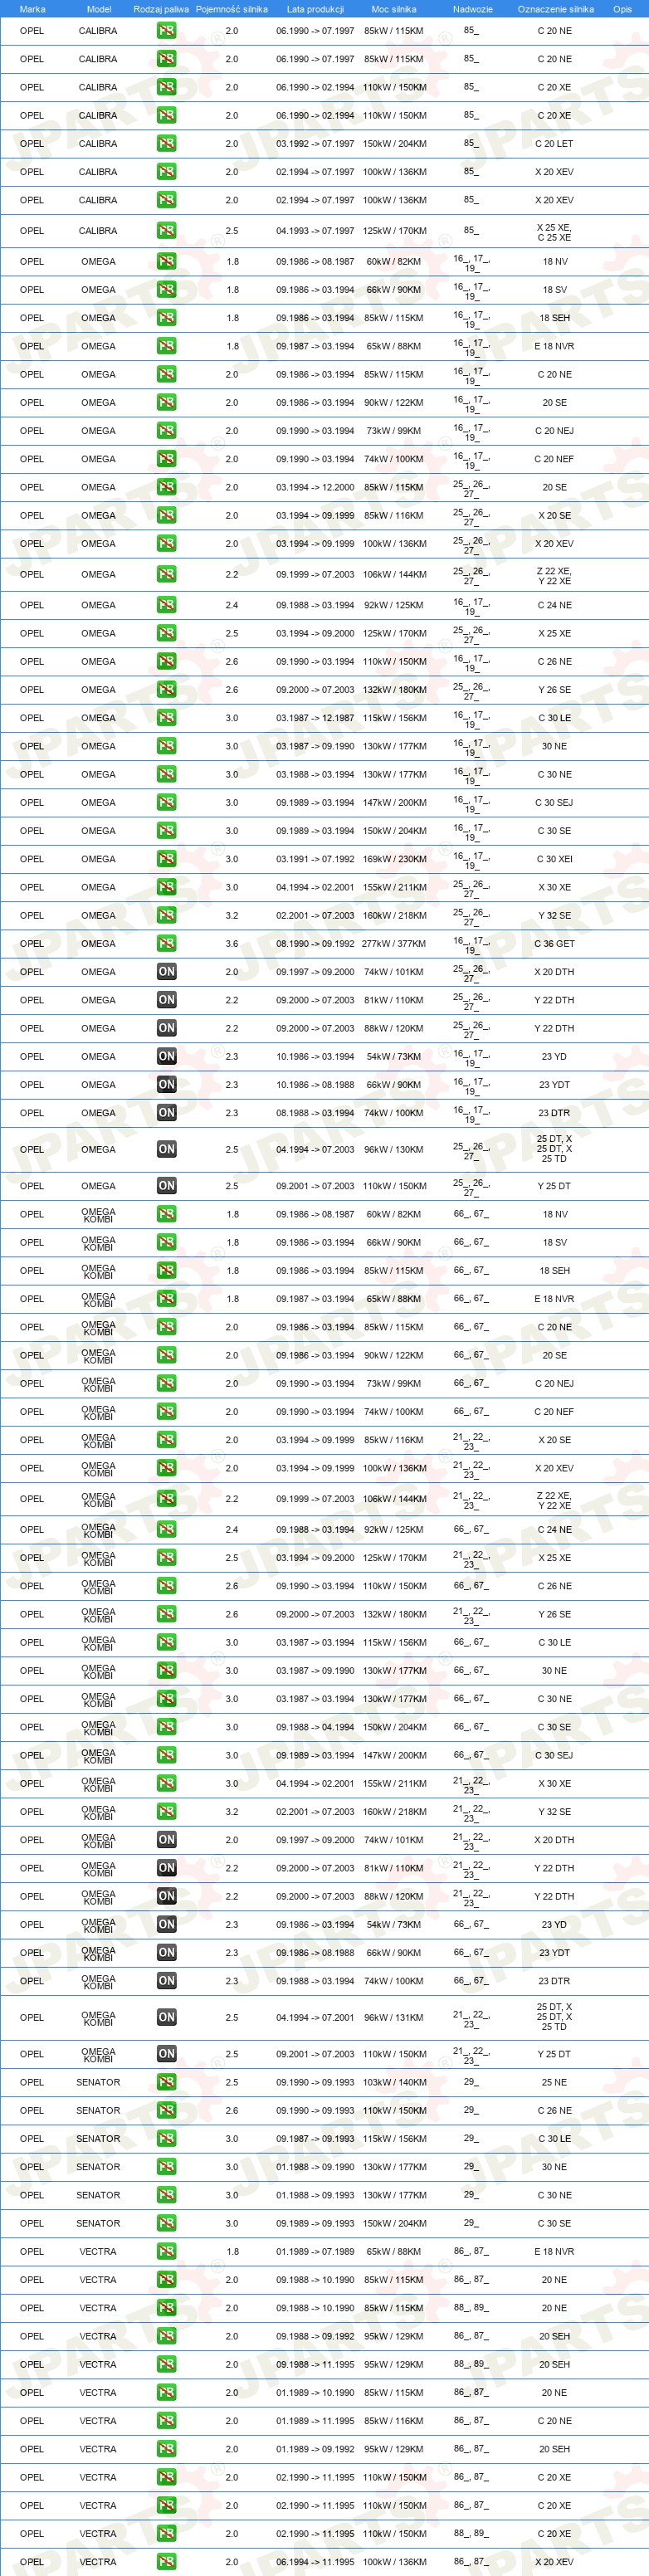Click petrol icon in Calibra 2.5 X 25 XE row

tap(166, 231)
